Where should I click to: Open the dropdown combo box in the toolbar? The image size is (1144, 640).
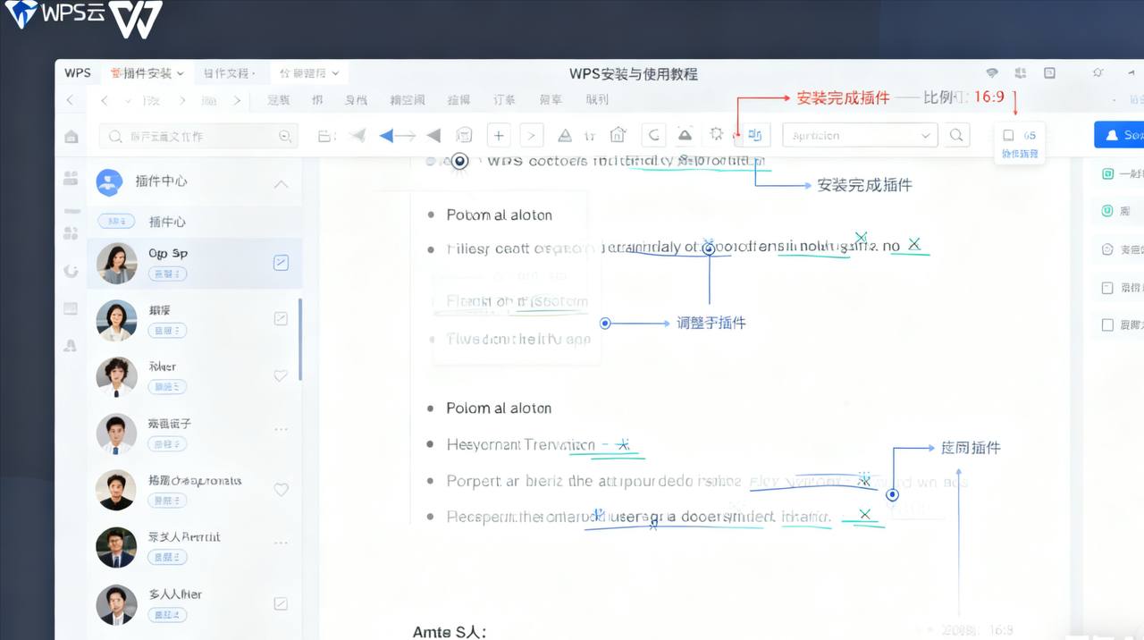[x=859, y=134]
